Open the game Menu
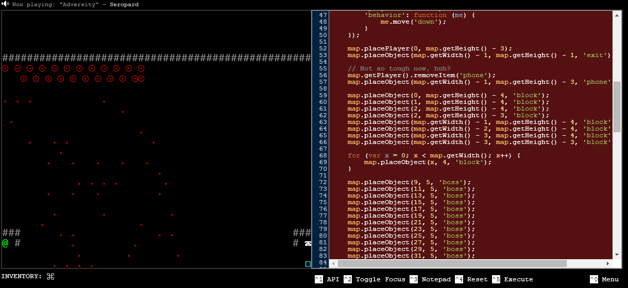The width and height of the screenshot is (628, 288). 610,279
